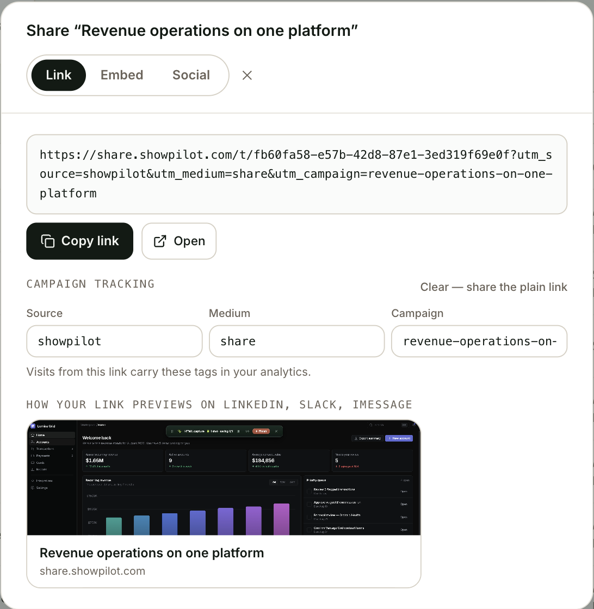Open the Embed tab
594x609 pixels.
point(122,75)
